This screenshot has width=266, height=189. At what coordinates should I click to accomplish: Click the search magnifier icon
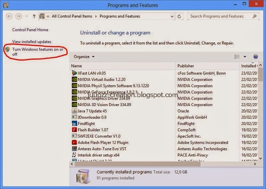tap(254, 16)
